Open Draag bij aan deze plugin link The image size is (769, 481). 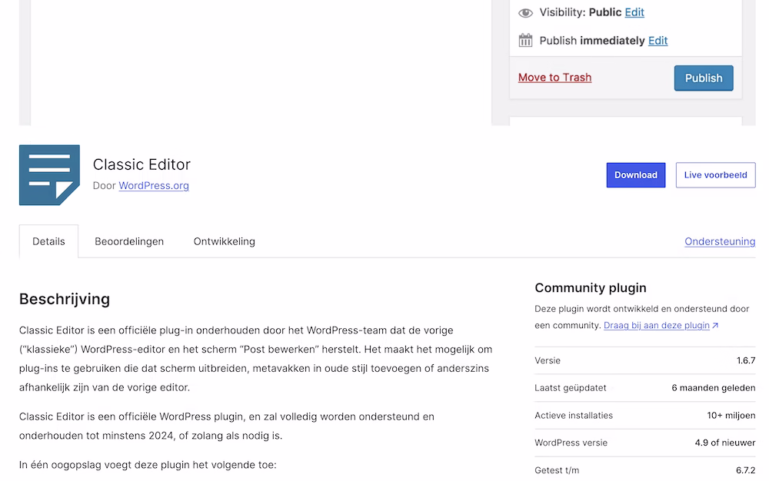point(661,325)
